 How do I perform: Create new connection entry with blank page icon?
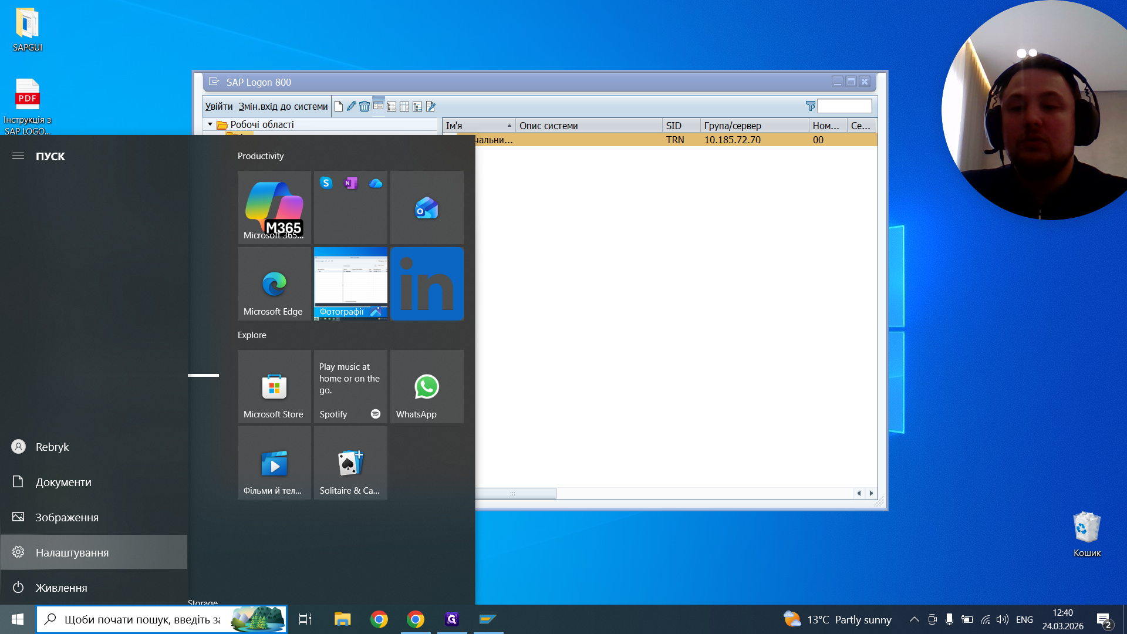click(339, 106)
